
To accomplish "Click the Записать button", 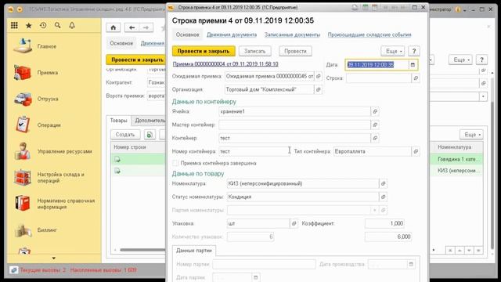I will point(255,51).
